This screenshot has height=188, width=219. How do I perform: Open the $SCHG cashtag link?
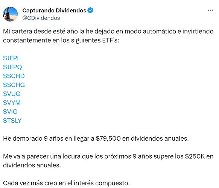point(14,85)
